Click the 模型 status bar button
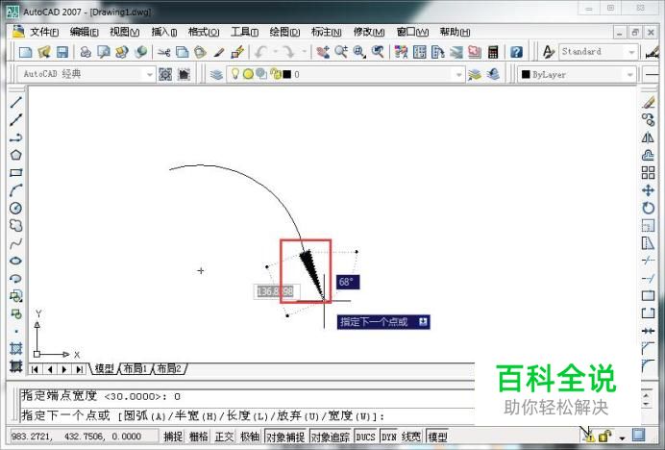The width and height of the screenshot is (665, 450). tap(437, 437)
